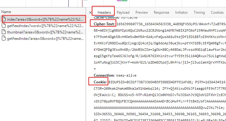Select the getFeedIndex?area=0&word request entry

(x=43, y=39)
